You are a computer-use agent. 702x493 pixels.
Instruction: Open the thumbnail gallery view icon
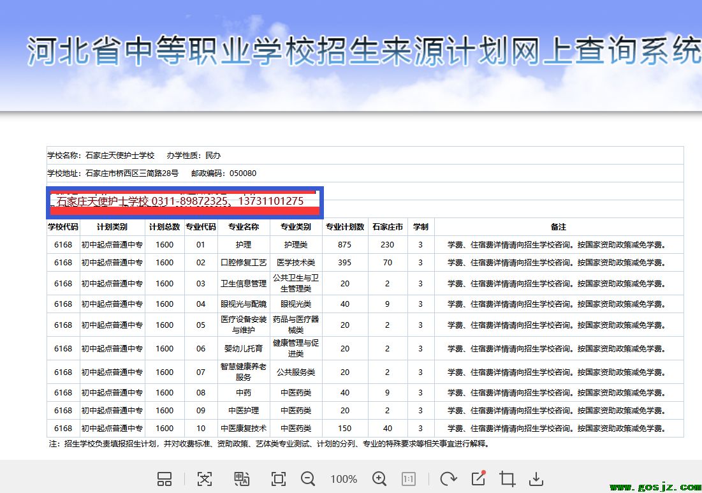click(x=165, y=479)
